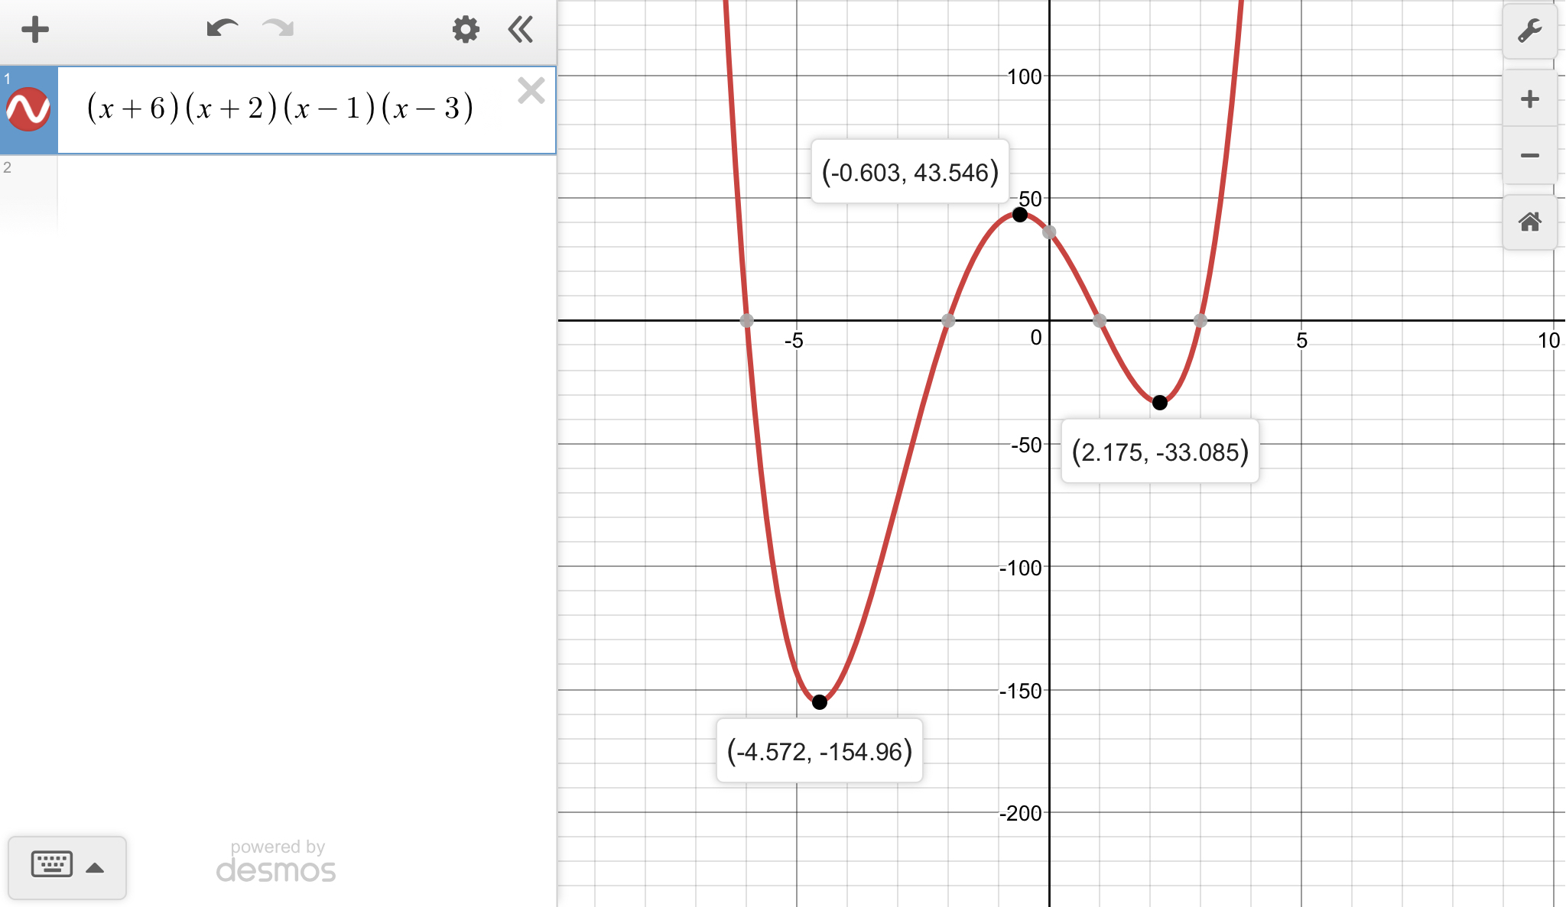This screenshot has width=1566, height=907.
Task: Click the gray x-intercept point at x = -6
Action: (746, 320)
